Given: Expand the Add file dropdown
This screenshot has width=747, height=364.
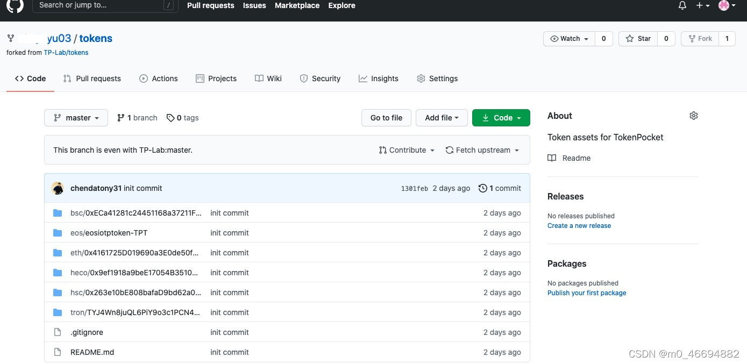Looking at the screenshot, I should pos(442,118).
